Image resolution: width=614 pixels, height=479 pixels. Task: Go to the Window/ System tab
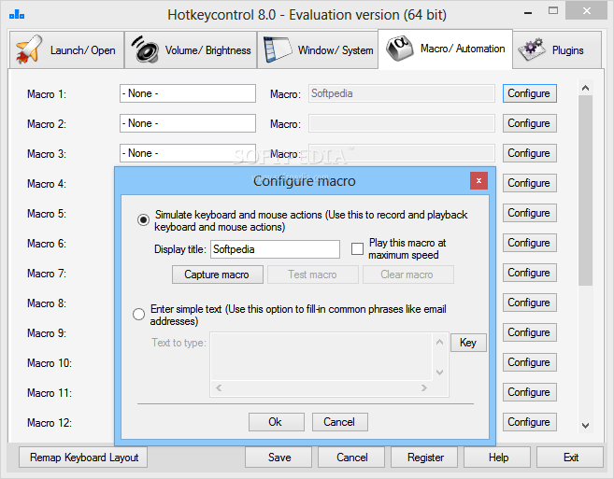(318, 50)
